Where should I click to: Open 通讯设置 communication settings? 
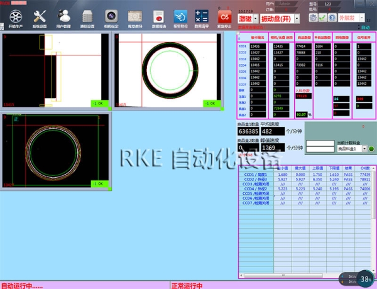(87, 15)
